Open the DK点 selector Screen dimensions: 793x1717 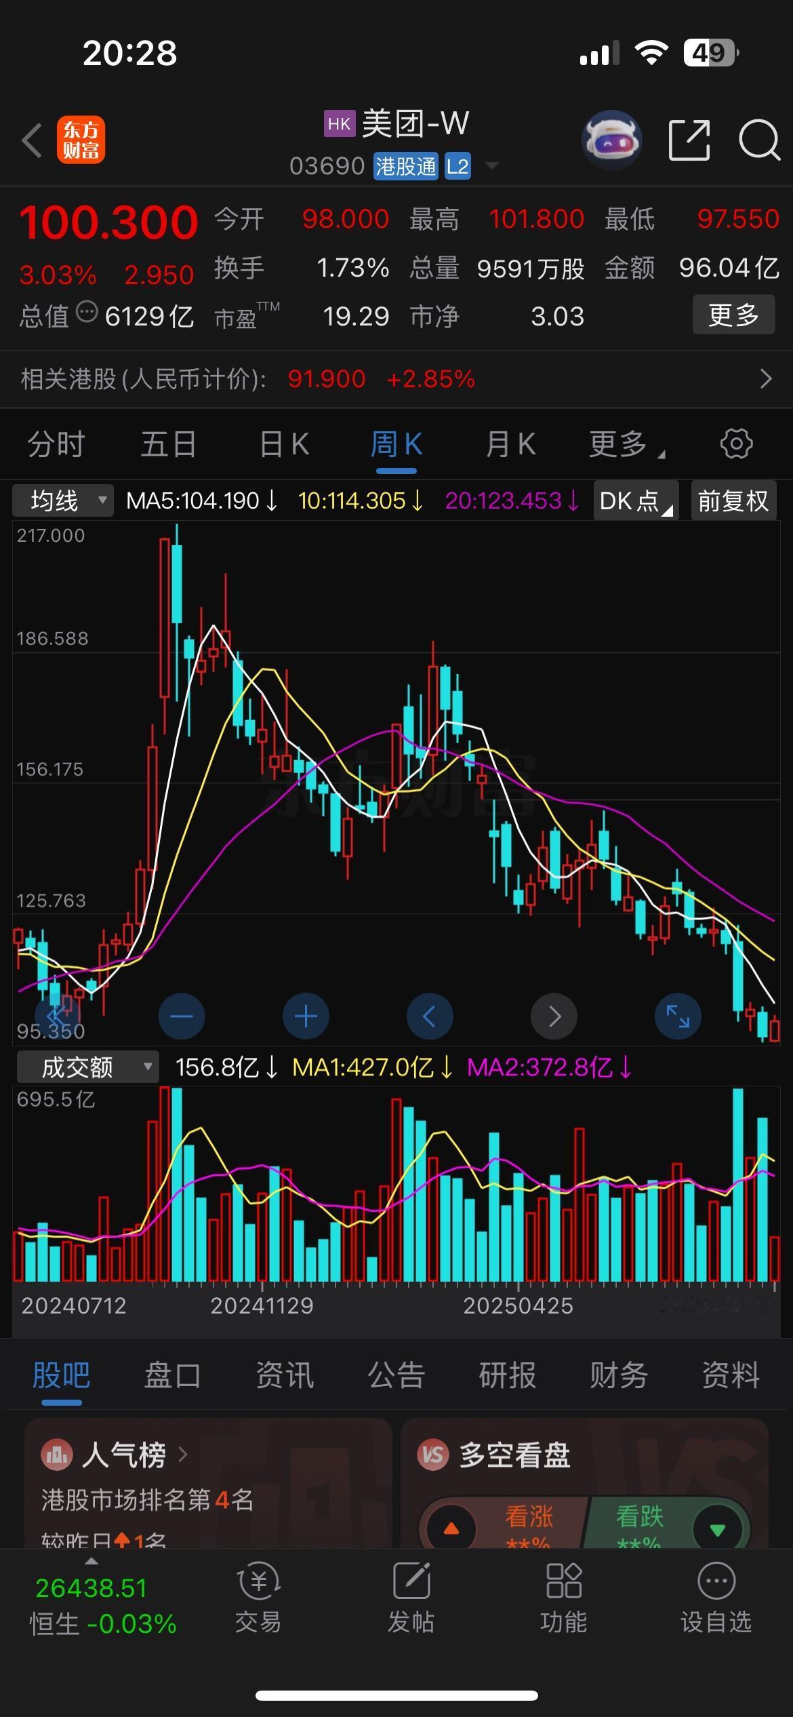pyautogui.click(x=636, y=501)
